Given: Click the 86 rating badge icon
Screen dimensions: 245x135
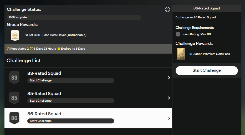Looking at the screenshot, I should pyautogui.click(x=14, y=118).
